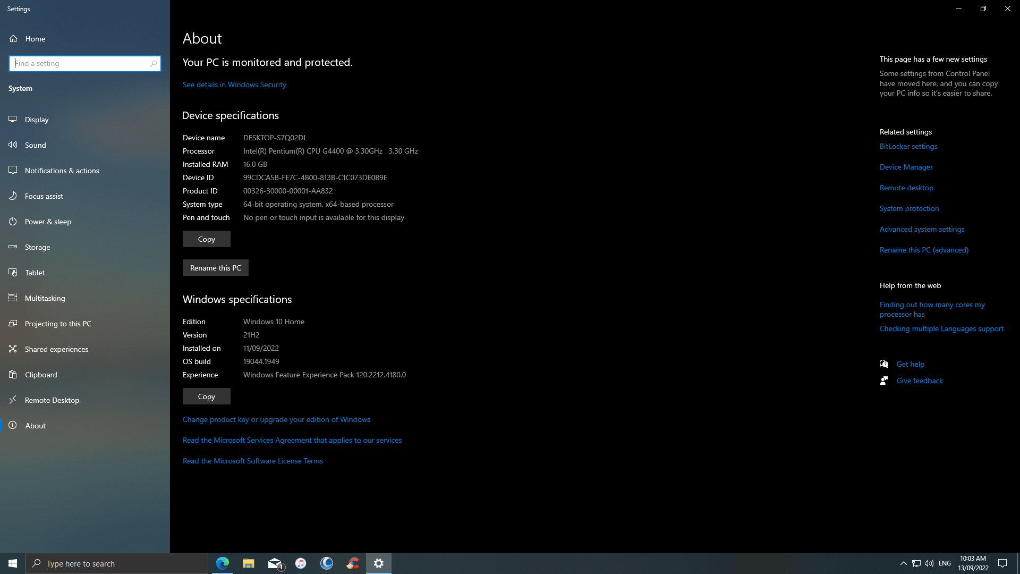Image resolution: width=1020 pixels, height=574 pixels.
Task: Open File Explorer from the taskbar
Action: (x=249, y=563)
